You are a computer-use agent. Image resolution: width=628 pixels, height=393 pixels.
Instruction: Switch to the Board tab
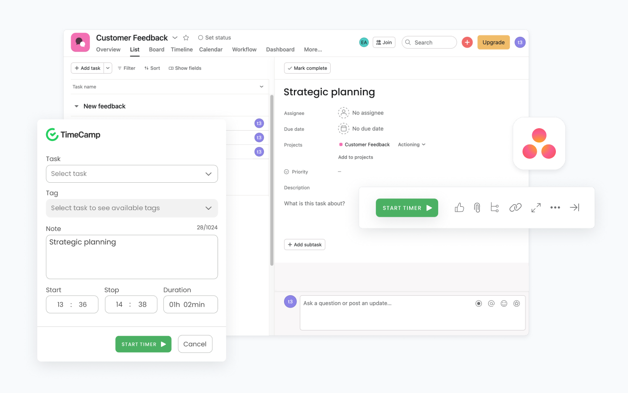157,49
